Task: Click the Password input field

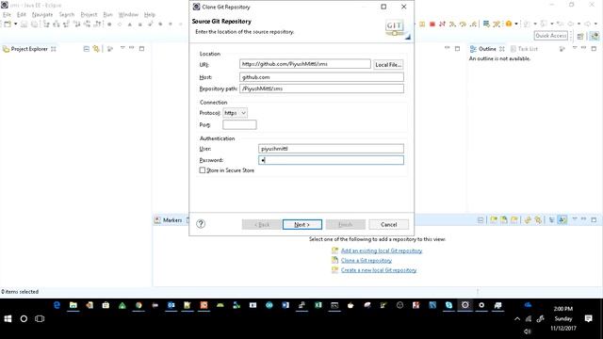Action: point(331,160)
